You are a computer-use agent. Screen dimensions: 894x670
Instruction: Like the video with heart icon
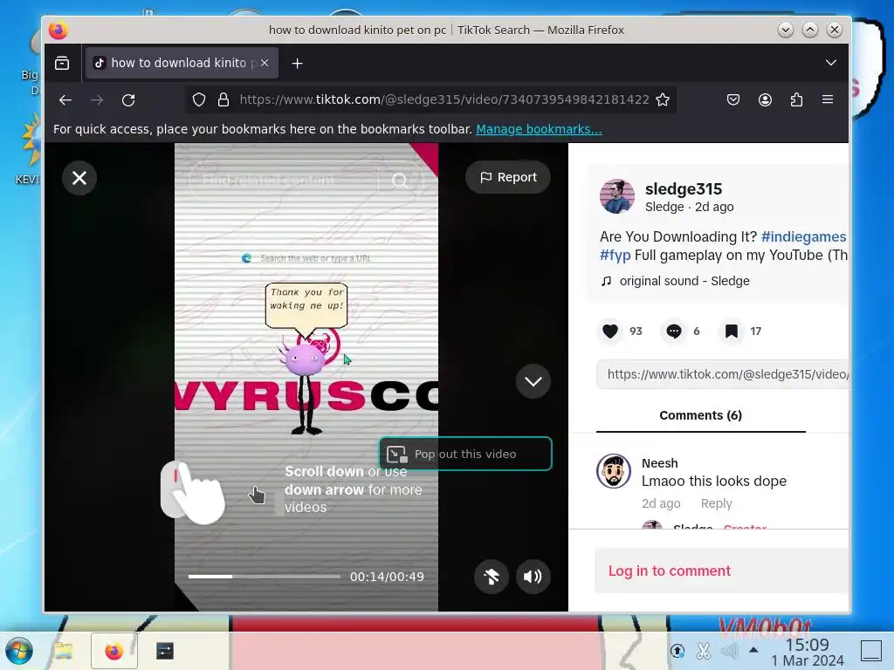tap(610, 331)
